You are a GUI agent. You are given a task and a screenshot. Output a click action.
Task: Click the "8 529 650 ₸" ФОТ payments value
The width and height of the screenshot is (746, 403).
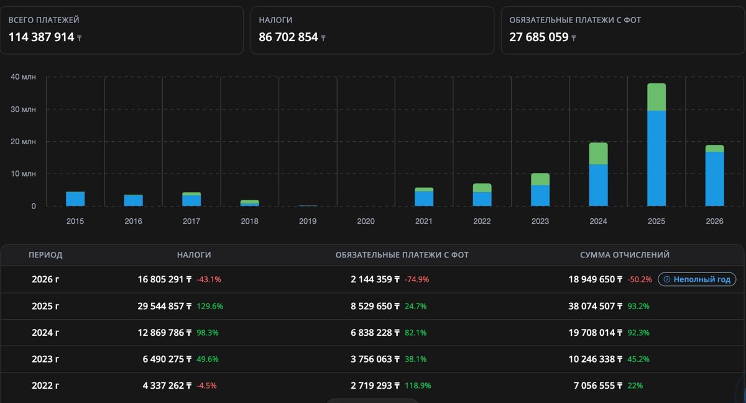coord(375,306)
